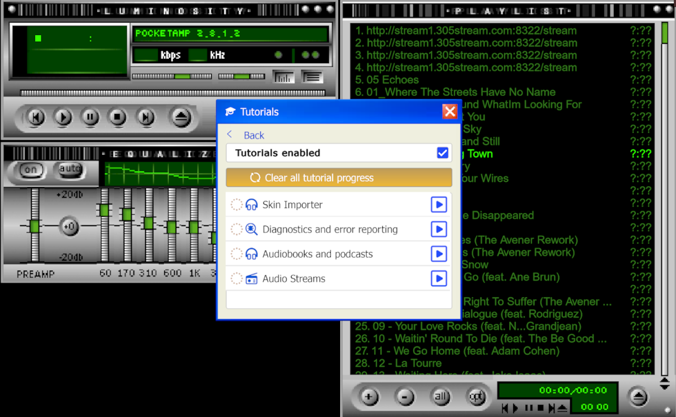Screen dimensions: 676x417
Task: Toggle the playlist window button in main player
Action: pyautogui.click(x=312, y=77)
